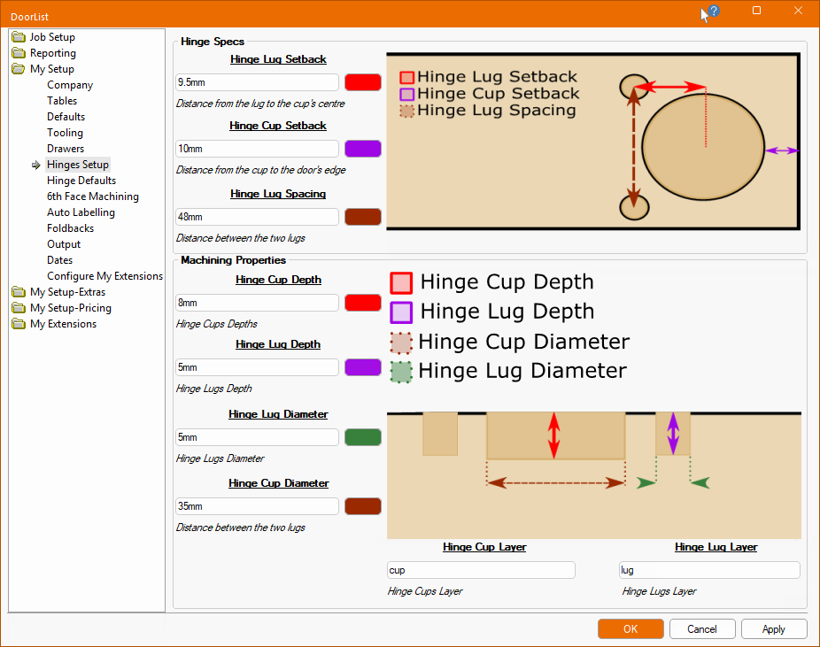Change the brown Hinge Lug Spacing color
The height and width of the screenshot is (647, 820).
pyautogui.click(x=362, y=217)
